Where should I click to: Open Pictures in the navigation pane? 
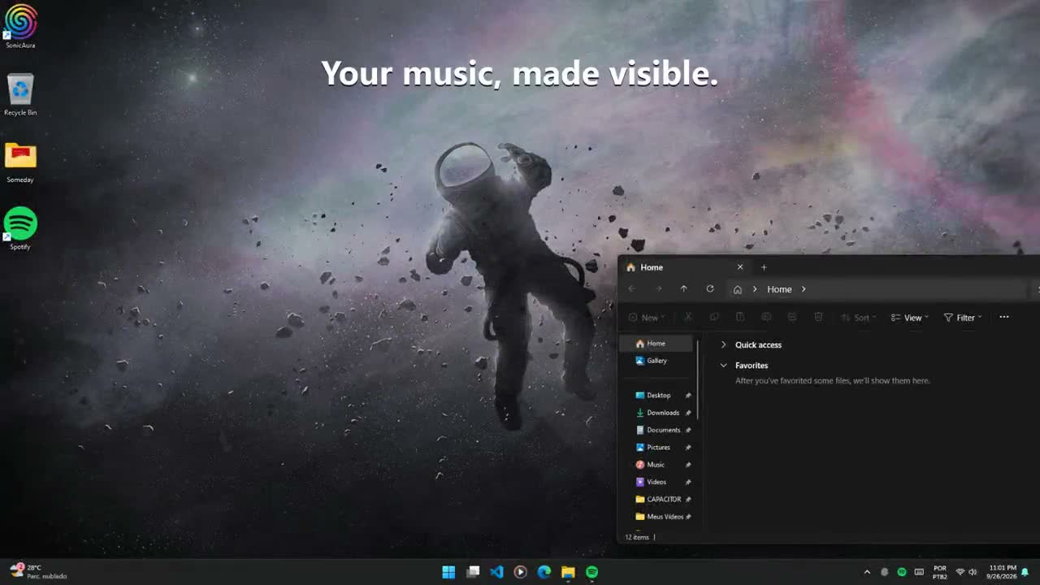656,448
